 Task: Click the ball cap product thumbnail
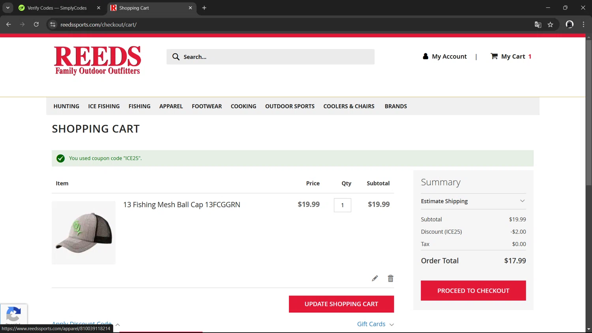coord(84,233)
